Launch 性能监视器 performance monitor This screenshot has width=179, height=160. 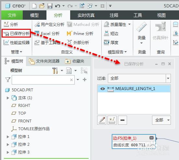(17, 42)
